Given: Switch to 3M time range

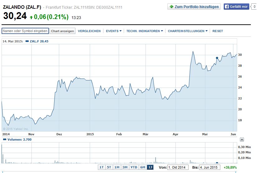Looking at the screenshot, I should 125,167.
